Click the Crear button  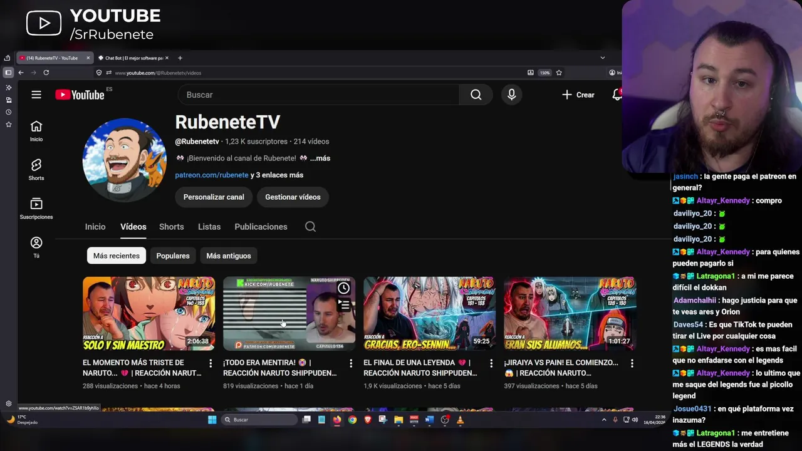tap(578, 95)
